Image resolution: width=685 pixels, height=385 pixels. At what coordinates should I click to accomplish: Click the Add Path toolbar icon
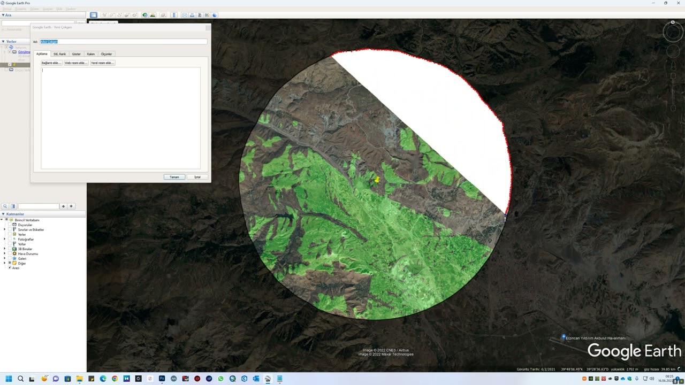click(x=119, y=15)
